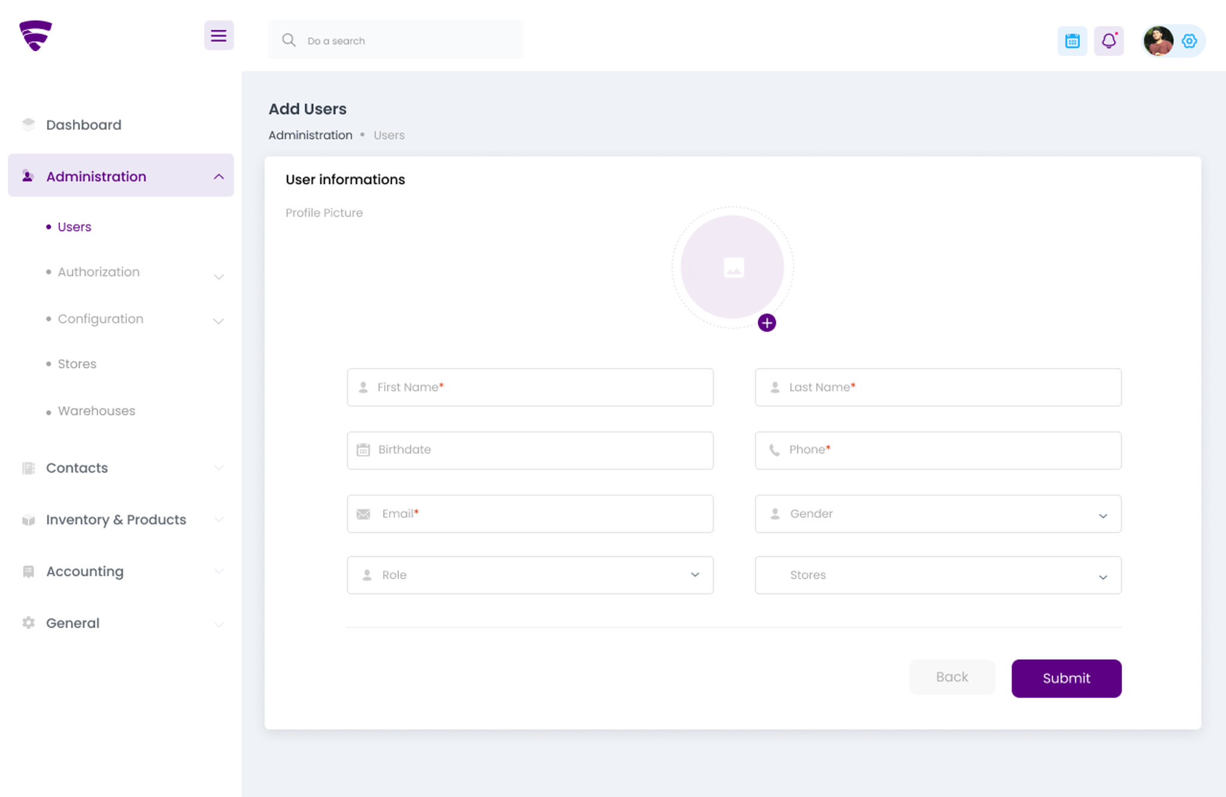
Task: Click the First Name input field
Action: pos(530,387)
